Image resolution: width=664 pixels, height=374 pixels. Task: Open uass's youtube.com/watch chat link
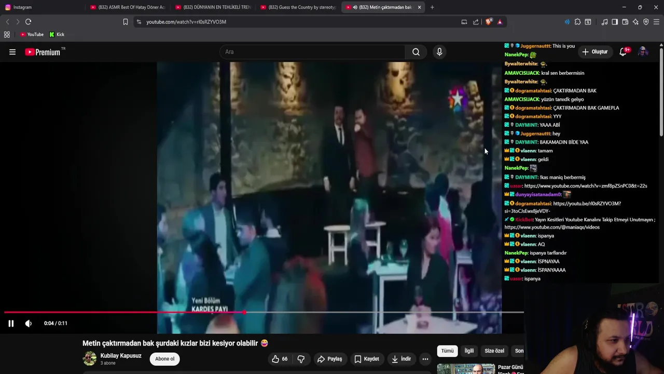click(586, 186)
